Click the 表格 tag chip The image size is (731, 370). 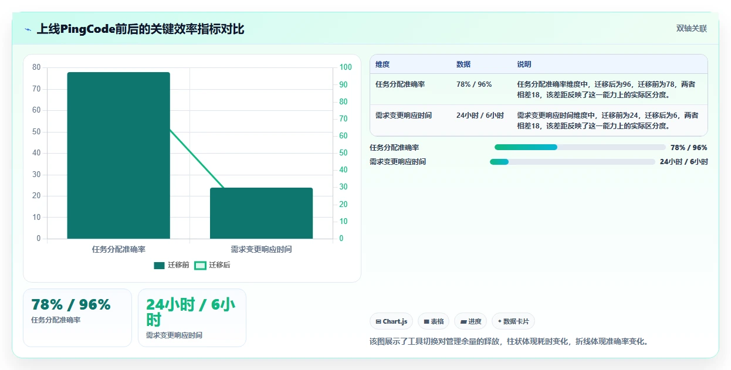tap(434, 321)
